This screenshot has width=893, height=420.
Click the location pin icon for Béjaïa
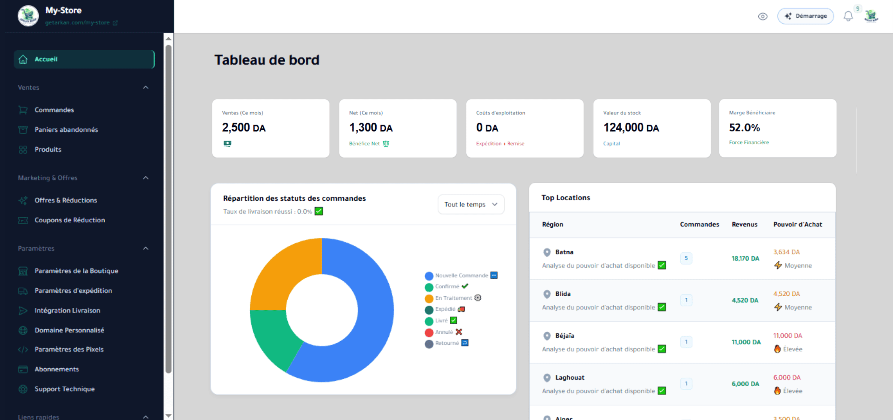coord(547,336)
